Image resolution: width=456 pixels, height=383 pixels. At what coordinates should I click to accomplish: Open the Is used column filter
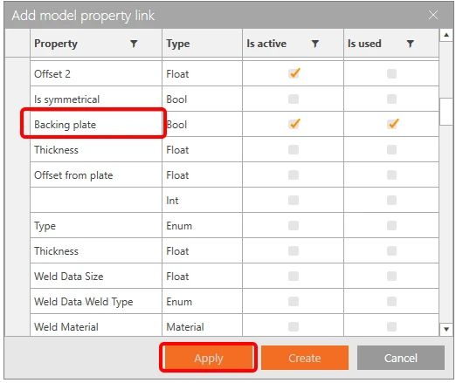410,44
